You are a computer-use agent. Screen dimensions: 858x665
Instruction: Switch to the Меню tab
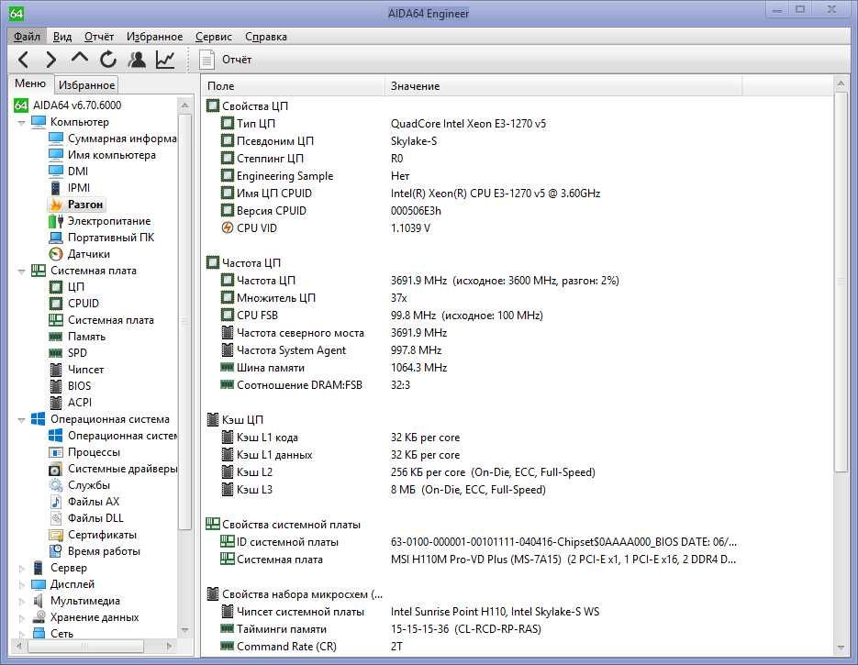pyautogui.click(x=30, y=83)
